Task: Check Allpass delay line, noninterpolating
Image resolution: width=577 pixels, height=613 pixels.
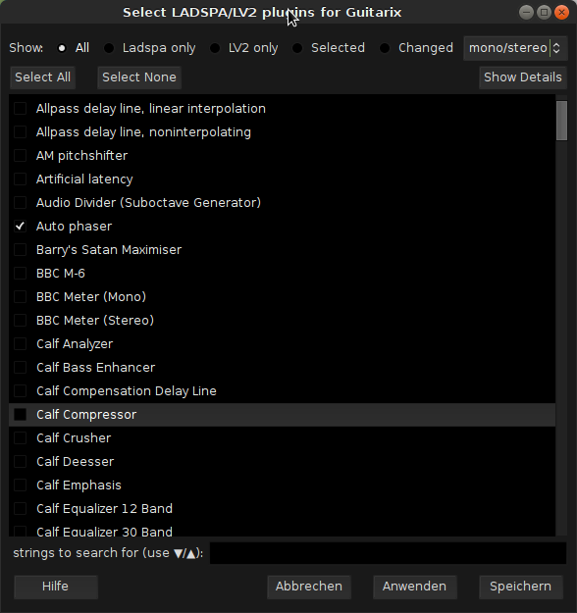Action: pos(20,131)
